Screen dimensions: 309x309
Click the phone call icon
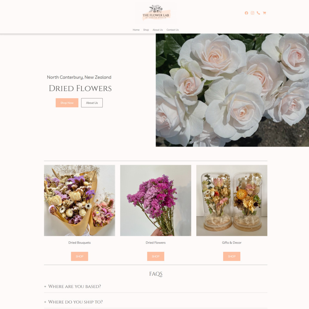[x=258, y=13]
